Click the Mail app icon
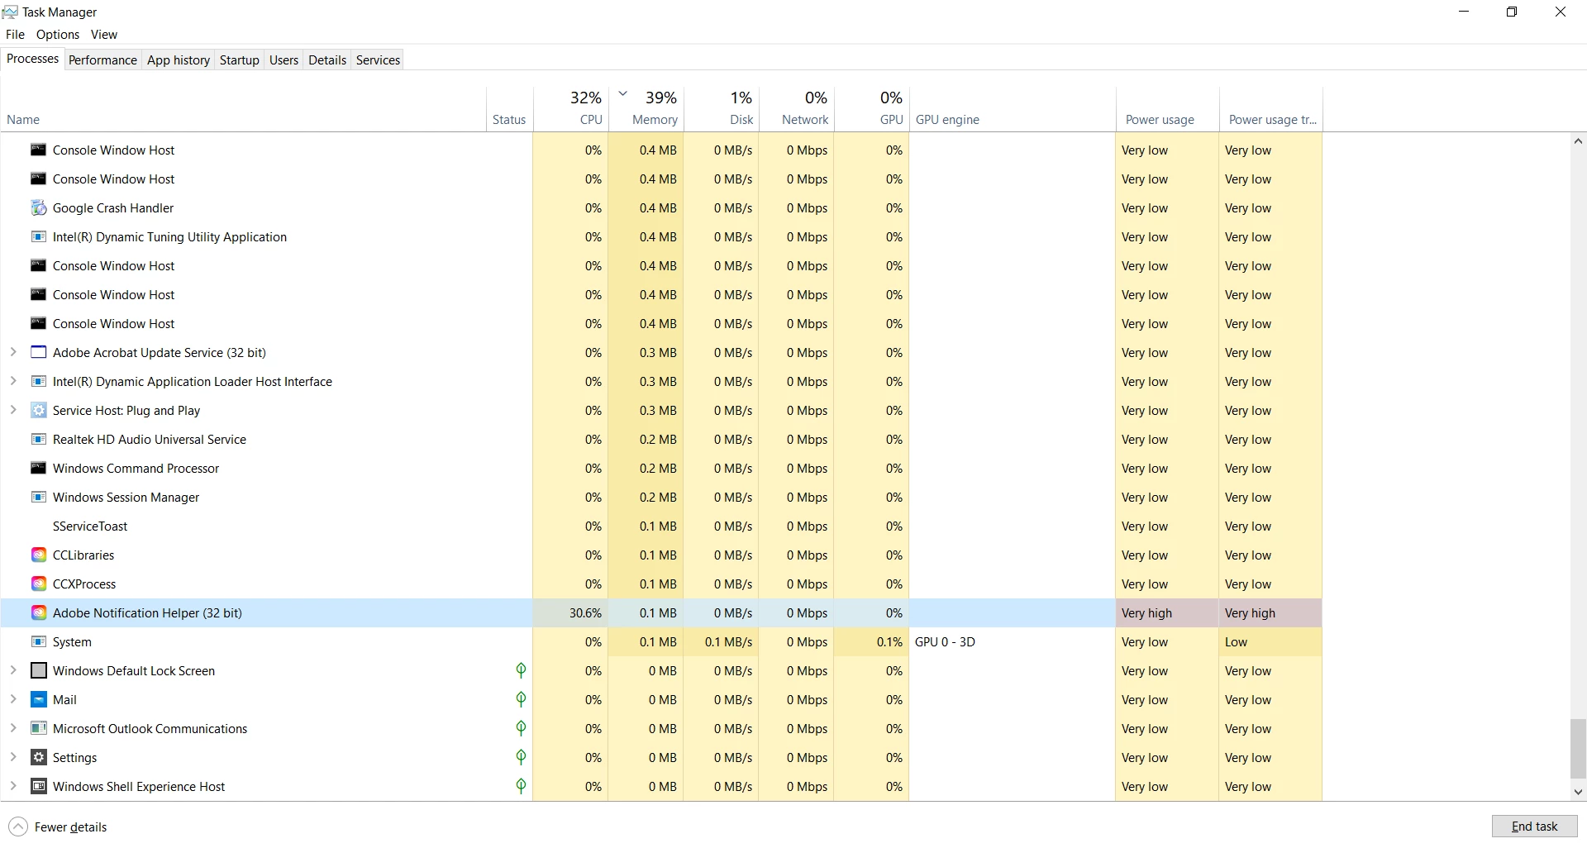Viewport: 1587px width, 848px height. 38,699
